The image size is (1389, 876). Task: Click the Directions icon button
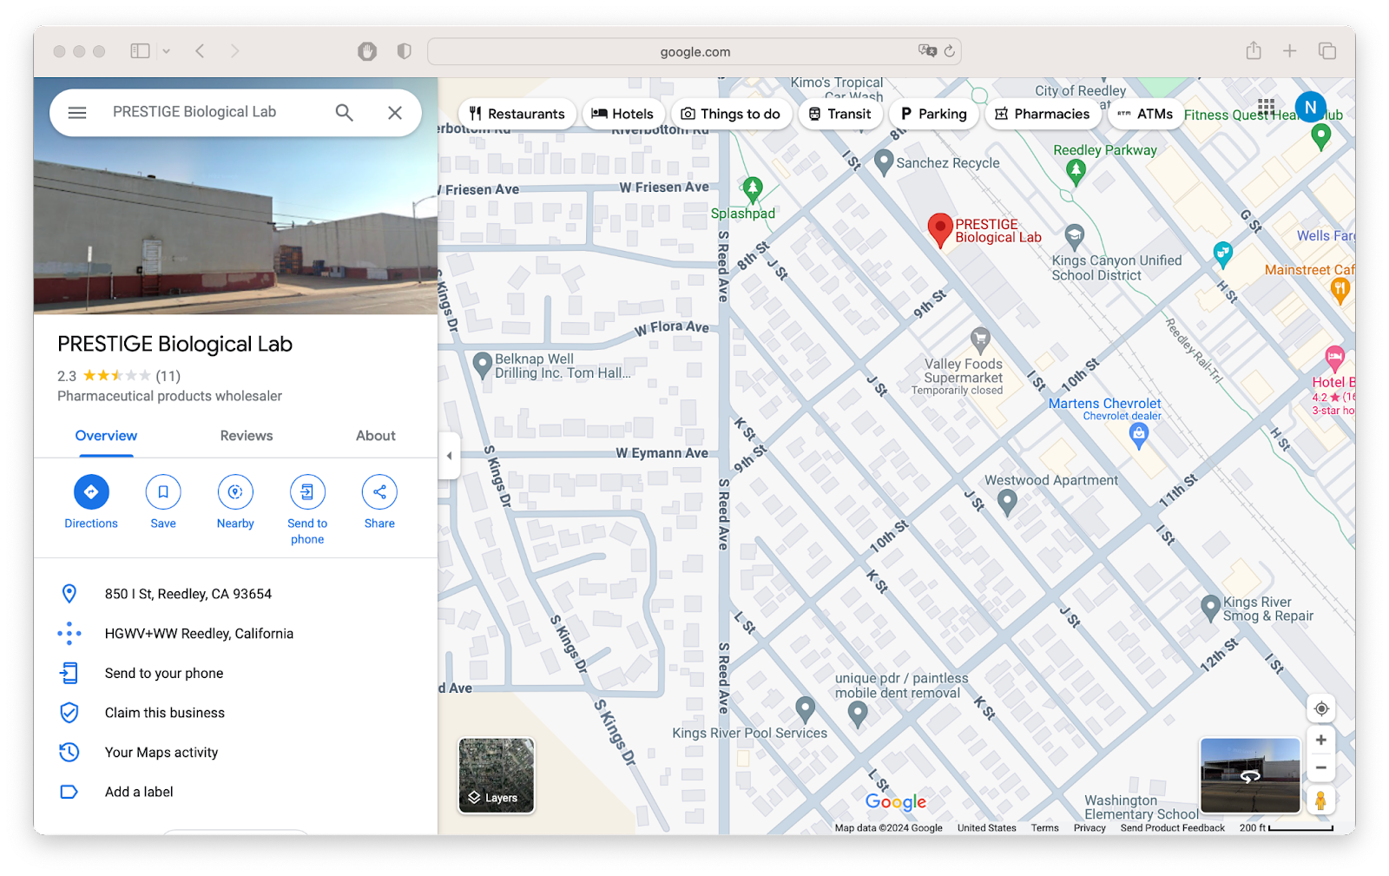(91, 492)
